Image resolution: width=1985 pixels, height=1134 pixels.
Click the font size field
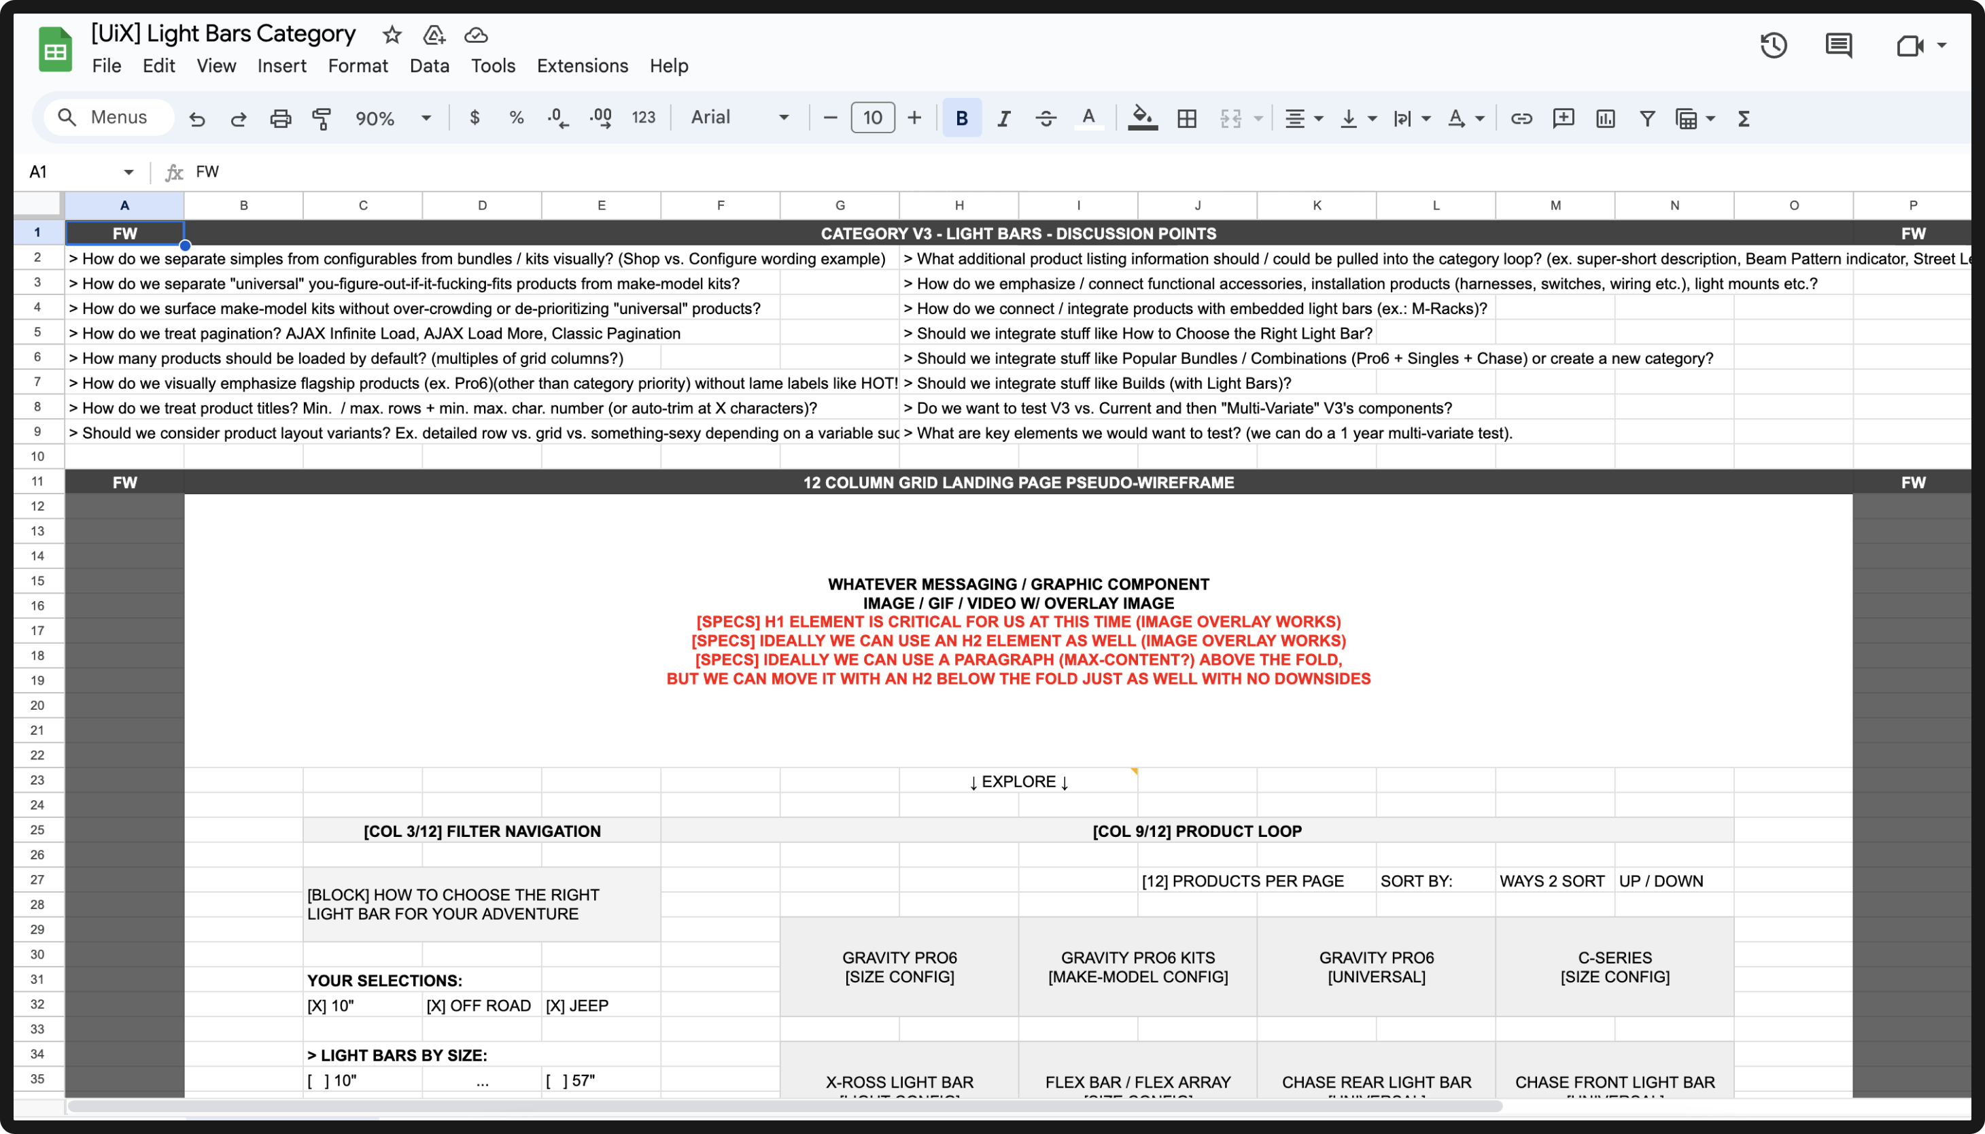[872, 118]
